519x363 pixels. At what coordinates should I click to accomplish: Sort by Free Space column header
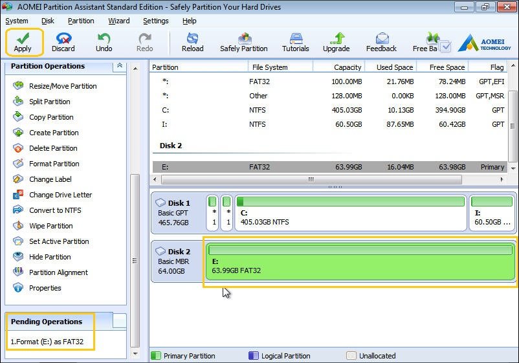click(x=442, y=67)
